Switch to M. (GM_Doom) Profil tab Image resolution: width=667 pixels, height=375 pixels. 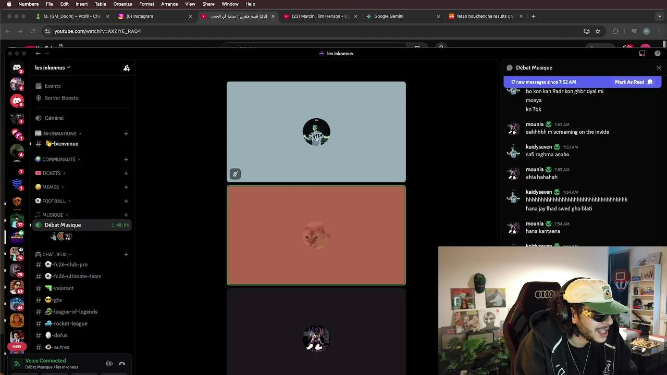coord(72,16)
